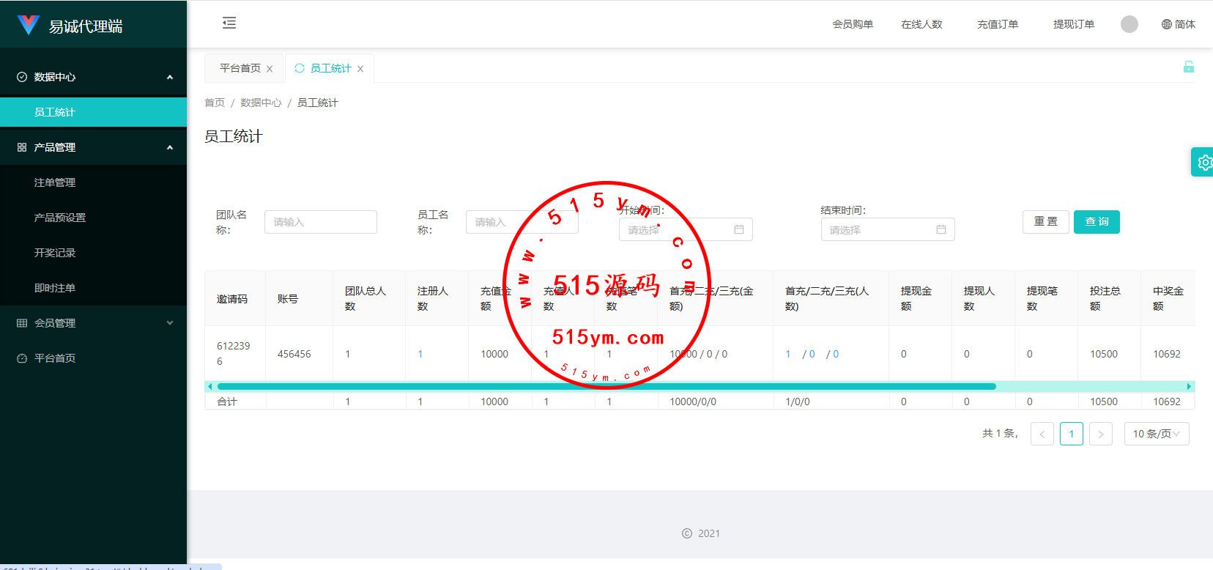The width and height of the screenshot is (1213, 570).
Task: Click the 重置 reset button
Action: coord(1045,221)
